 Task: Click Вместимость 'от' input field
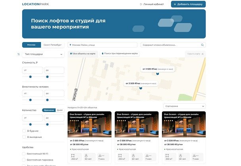point(33,93)
